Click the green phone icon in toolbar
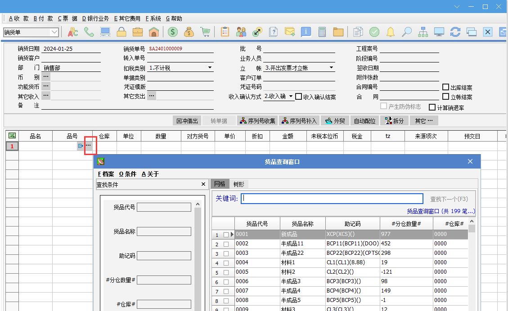 [x=89, y=32]
